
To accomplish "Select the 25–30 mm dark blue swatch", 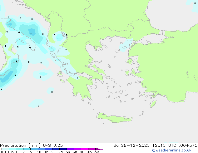I will (x=63, y=149).
